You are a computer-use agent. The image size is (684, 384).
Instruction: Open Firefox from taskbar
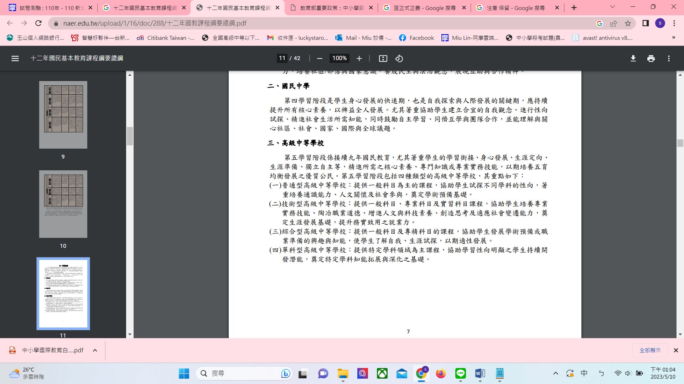(441, 373)
